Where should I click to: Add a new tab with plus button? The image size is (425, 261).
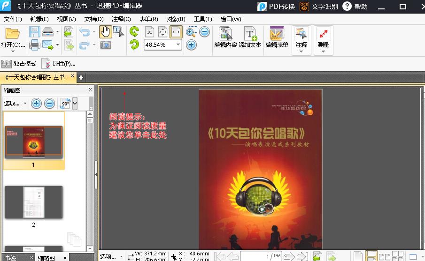point(81,78)
